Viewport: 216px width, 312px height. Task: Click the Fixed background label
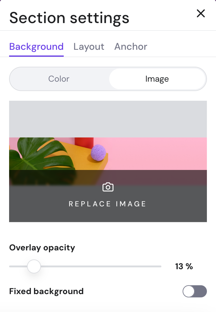click(x=46, y=291)
